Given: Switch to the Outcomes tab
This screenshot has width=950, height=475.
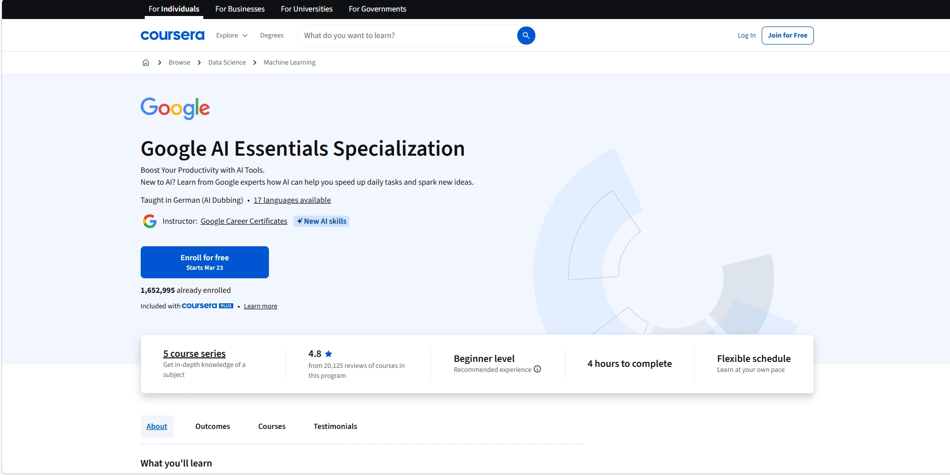Looking at the screenshot, I should click(x=212, y=426).
